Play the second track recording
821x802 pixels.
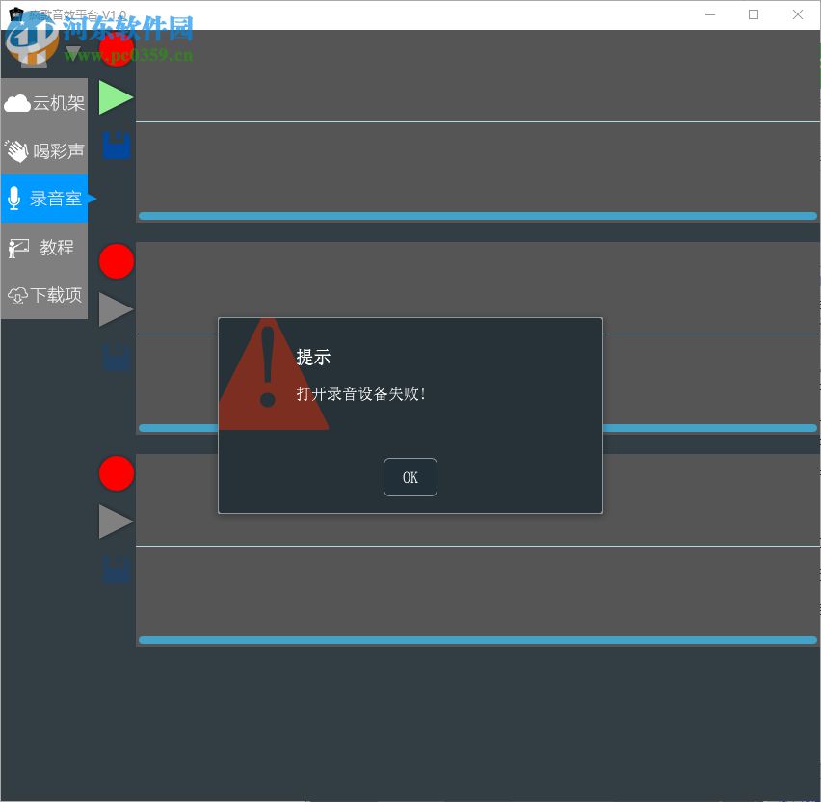coord(116,309)
